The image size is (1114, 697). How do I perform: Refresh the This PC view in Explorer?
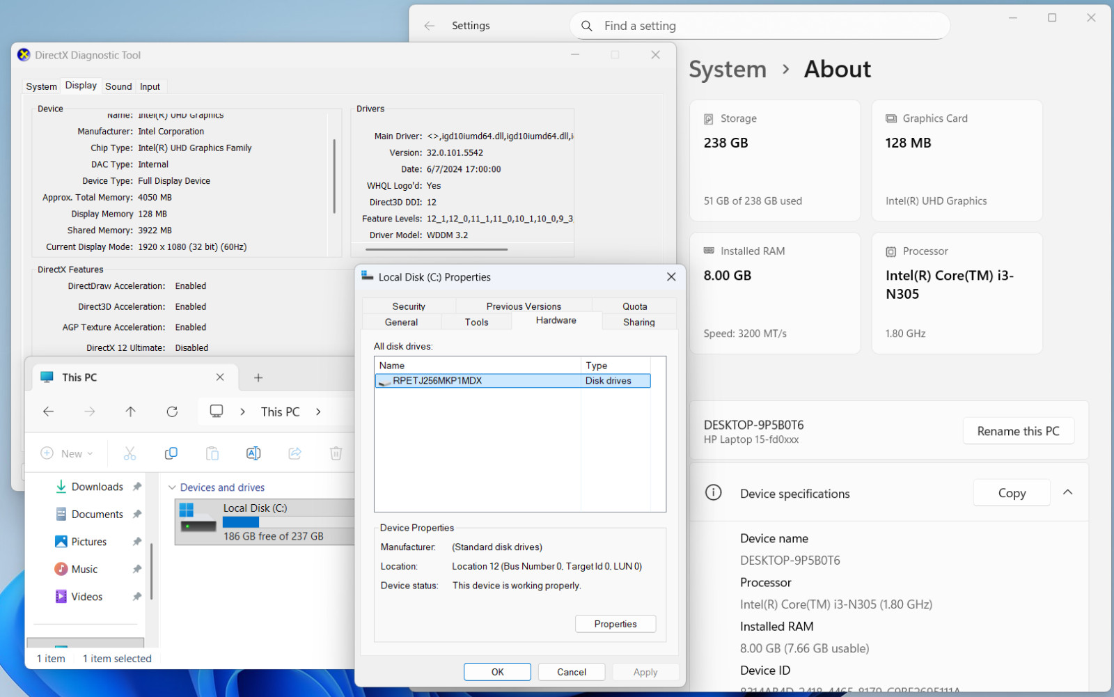point(172,412)
